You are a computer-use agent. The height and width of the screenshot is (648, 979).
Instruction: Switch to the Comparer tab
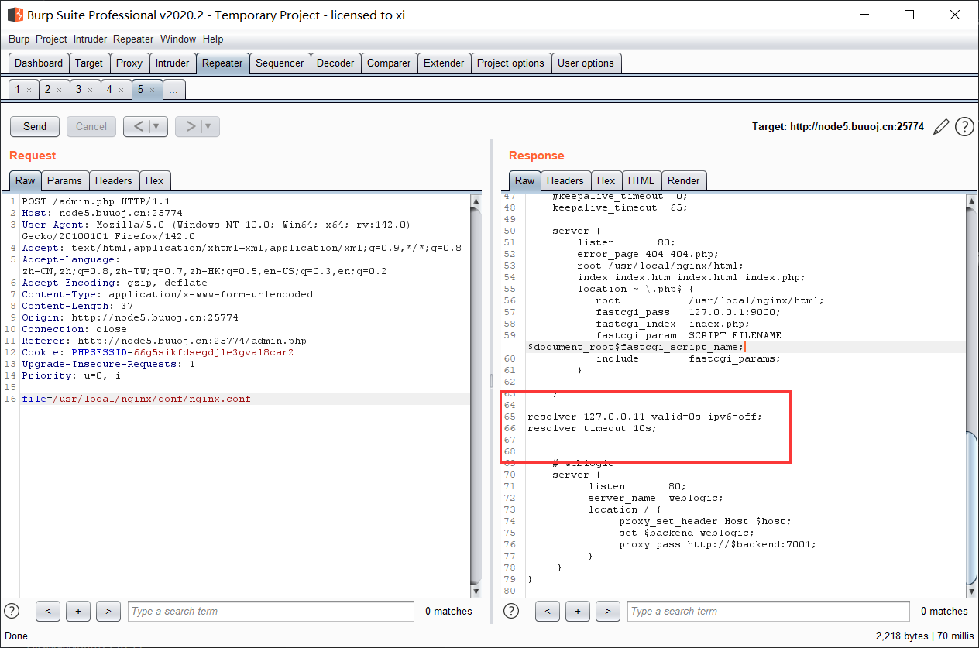[x=389, y=63]
